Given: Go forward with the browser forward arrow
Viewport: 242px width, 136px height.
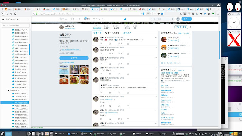Looking at the screenshot, I should (x=7, y=14).
